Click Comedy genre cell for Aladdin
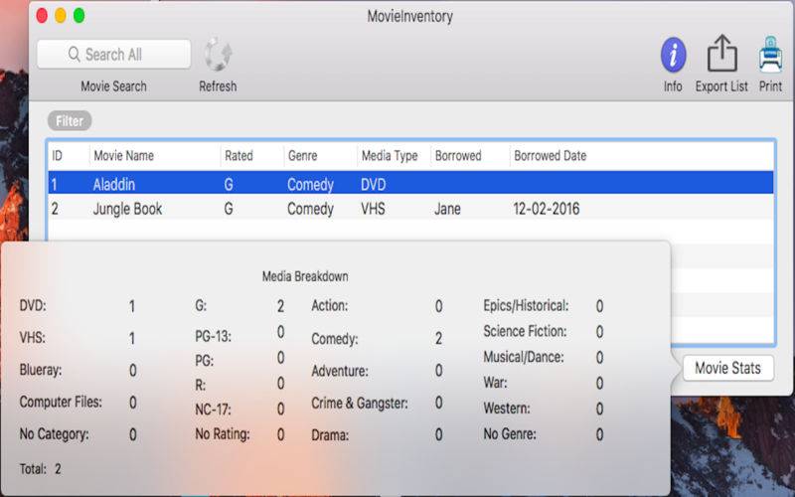Screen dimensions: 795x497 [x=310, y=185]
